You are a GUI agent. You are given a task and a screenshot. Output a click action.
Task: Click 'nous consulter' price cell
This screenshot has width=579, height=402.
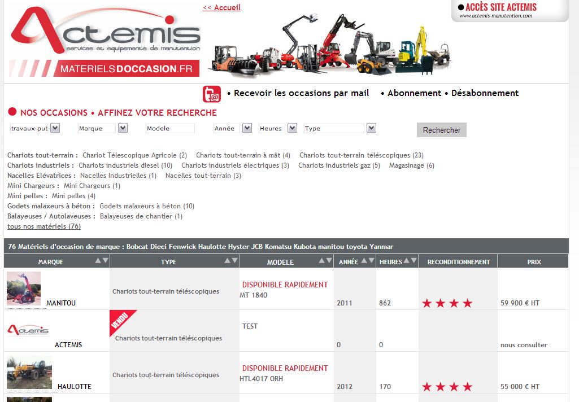click(524, 345)
